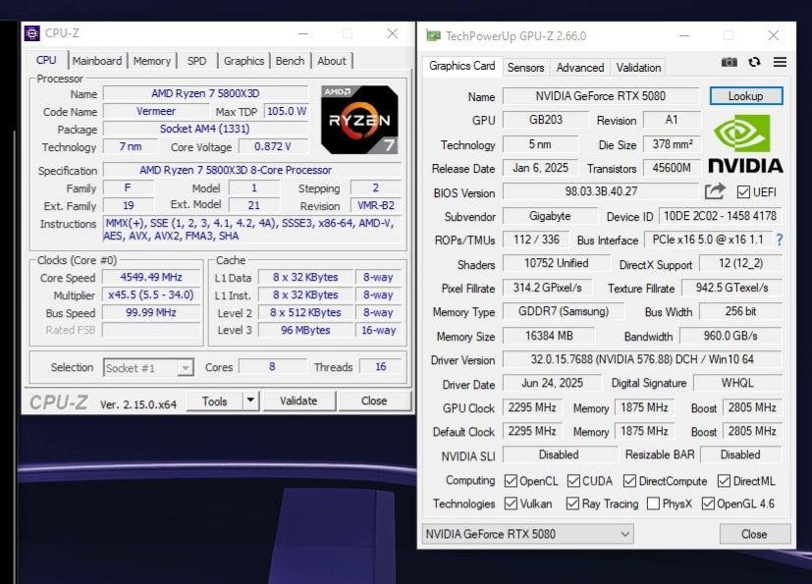
Task: Click Max TDP 105.0 W value
Action: (287, 111)
